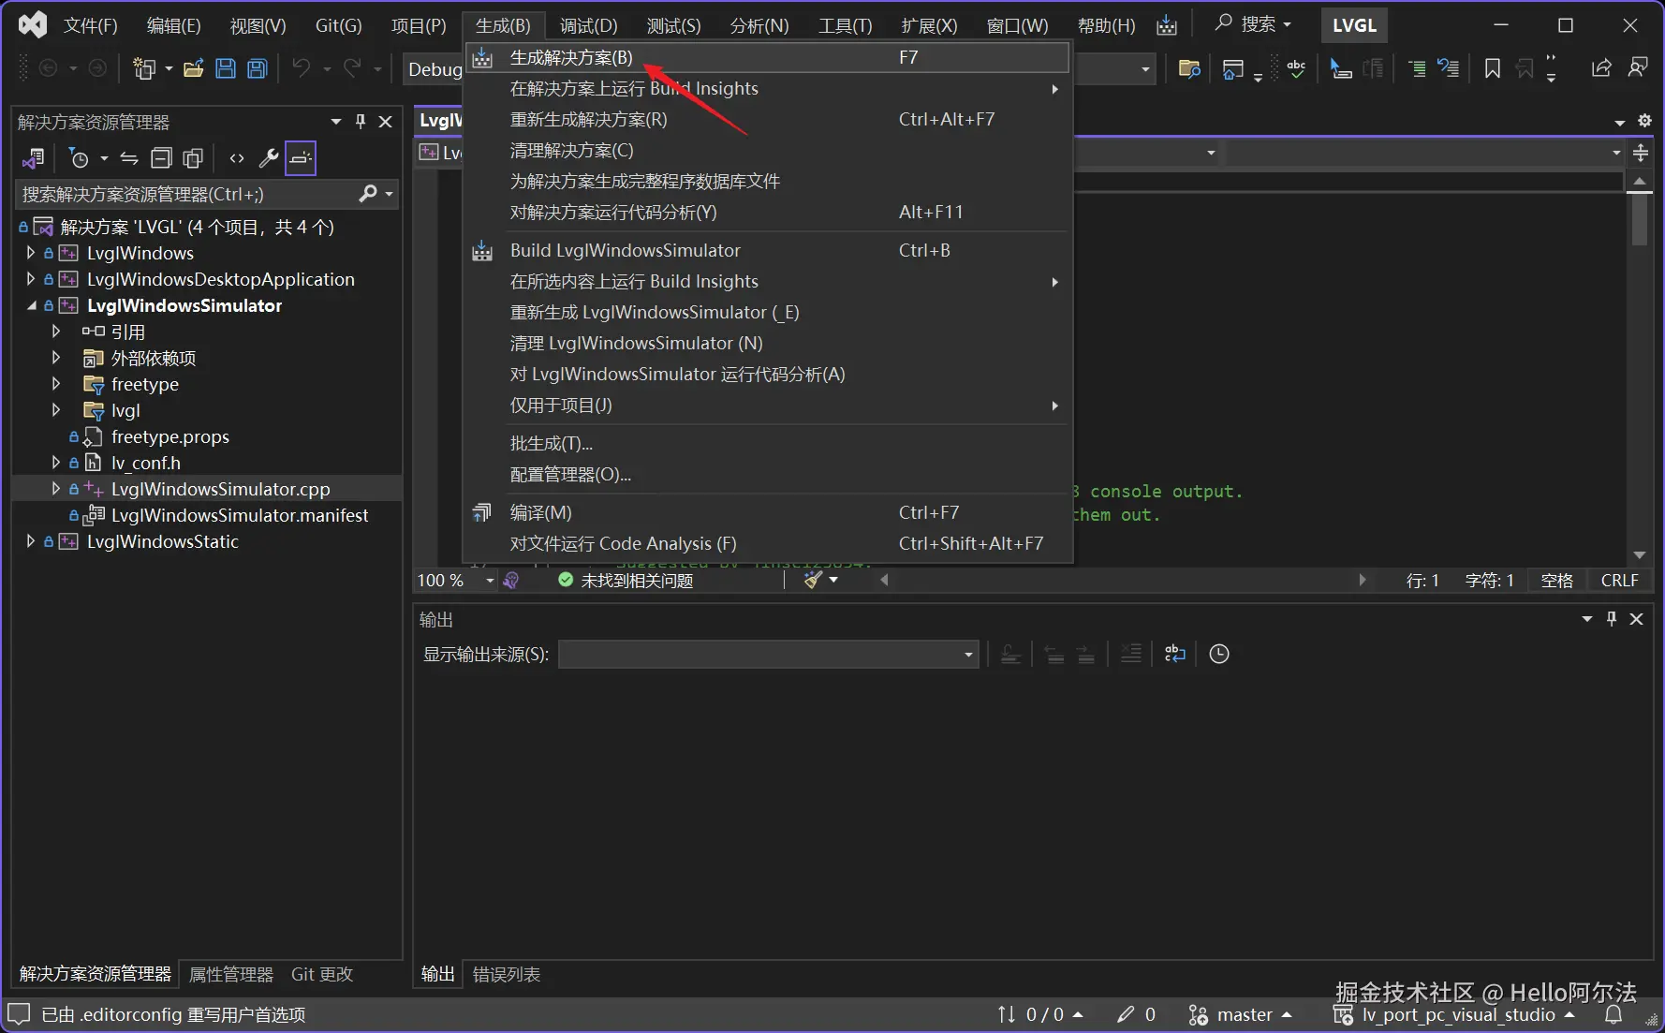Click the purple icon beside the zoom percentage

point(510,581)
